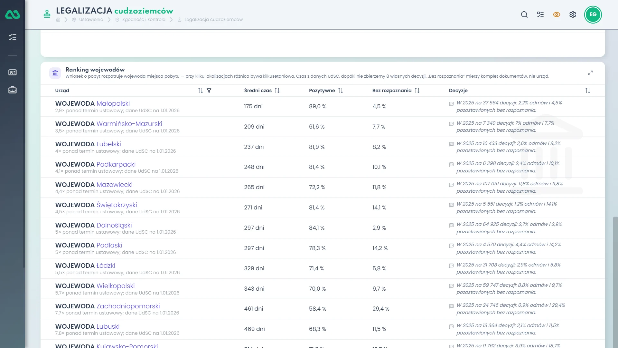The width and height of the screenshot is (618, 348).
Task: Open Wojewoda Świętokrzyski row
Action: [323, 208]
